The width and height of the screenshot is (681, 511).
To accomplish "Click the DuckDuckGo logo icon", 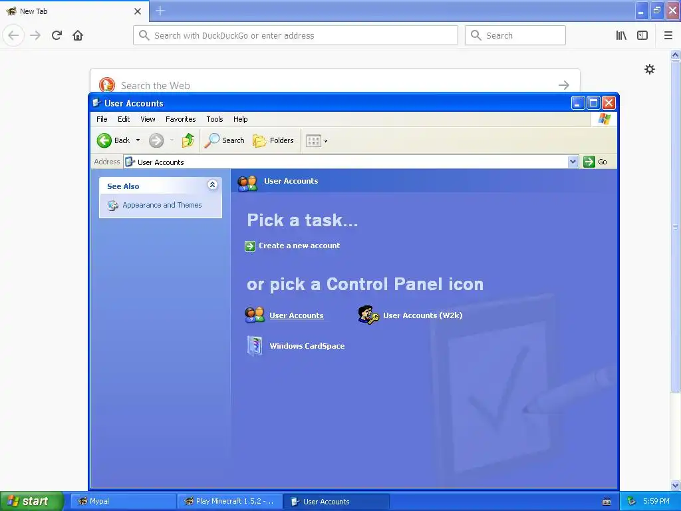I will coord(107,85).
